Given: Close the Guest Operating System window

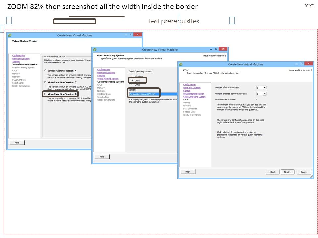Looking at the screenshot, I should click(x=223, y=49).
